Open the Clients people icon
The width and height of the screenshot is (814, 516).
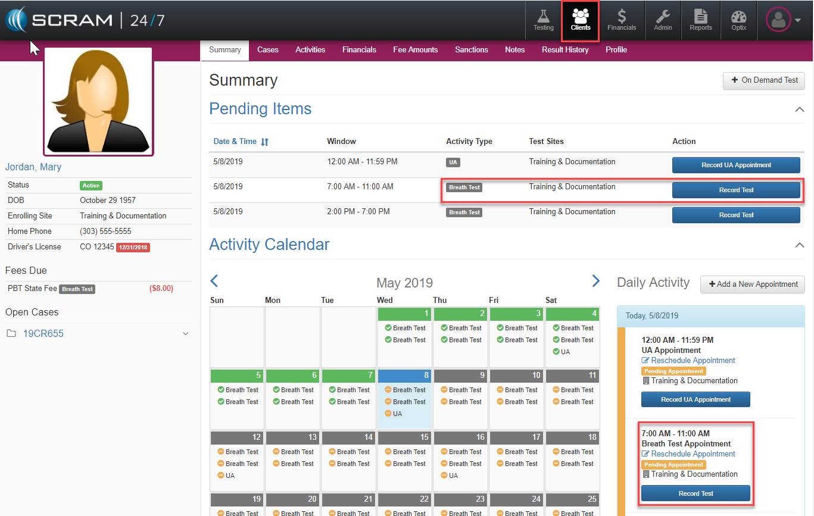point(581,20)
